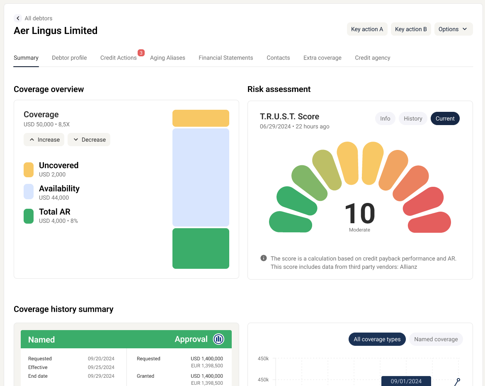Select the Current toggle for TRUST Score
485x386 pixels.
coord(445,119)
